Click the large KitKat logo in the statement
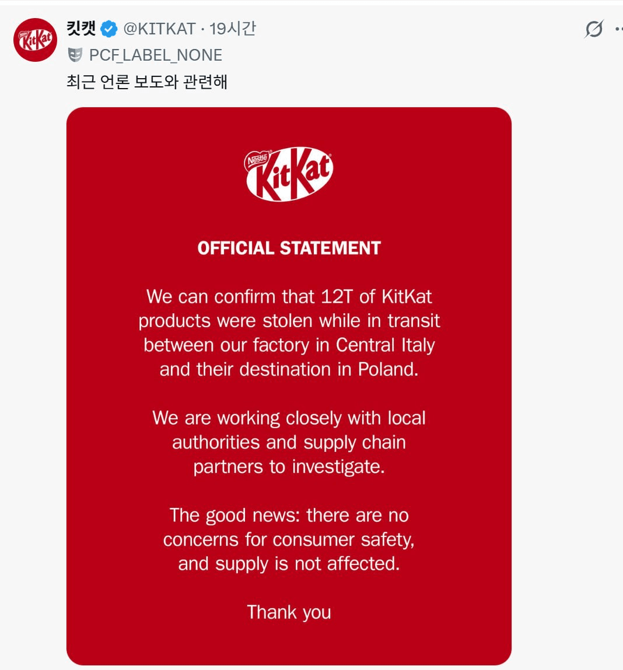Image resolution: width=623 pixels, height=670 pixels. point(289,174)
